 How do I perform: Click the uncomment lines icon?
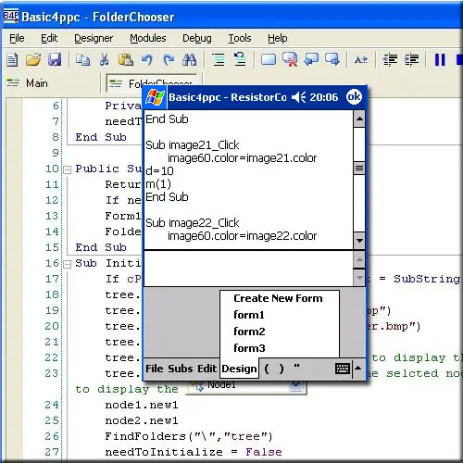click(x=240, y=59)
